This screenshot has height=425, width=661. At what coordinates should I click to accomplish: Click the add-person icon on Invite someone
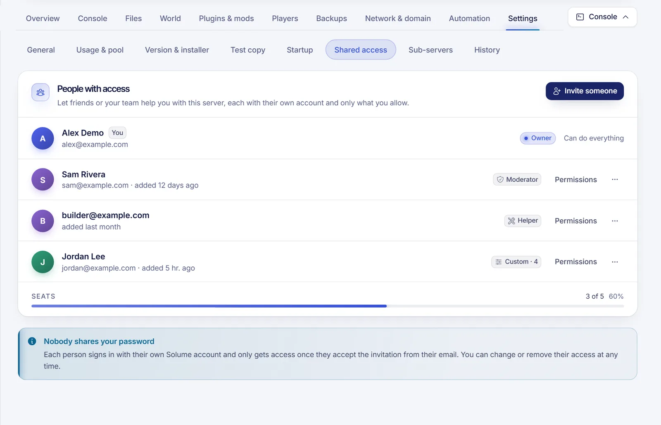[557, 91]
